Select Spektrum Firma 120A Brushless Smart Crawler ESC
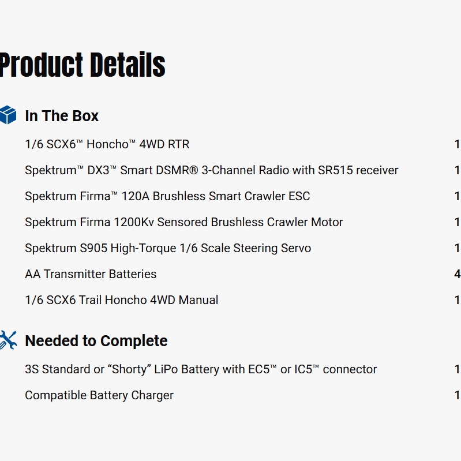 tap(167, 196)
